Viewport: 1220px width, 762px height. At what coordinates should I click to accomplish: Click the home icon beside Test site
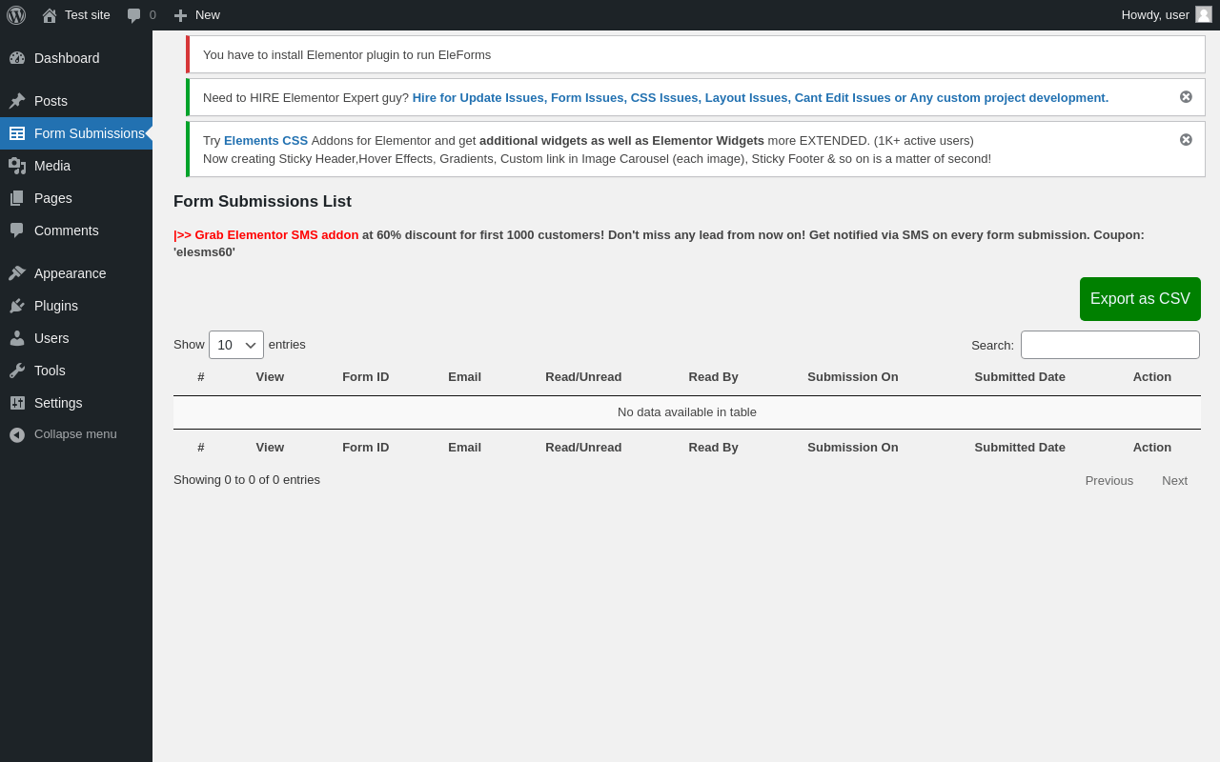pos(50,15)
